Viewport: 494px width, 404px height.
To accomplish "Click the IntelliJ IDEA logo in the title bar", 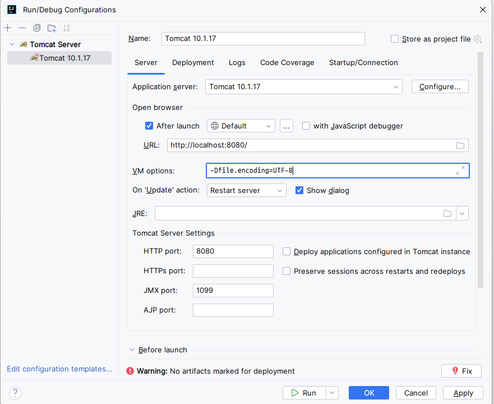I will 12,10.
